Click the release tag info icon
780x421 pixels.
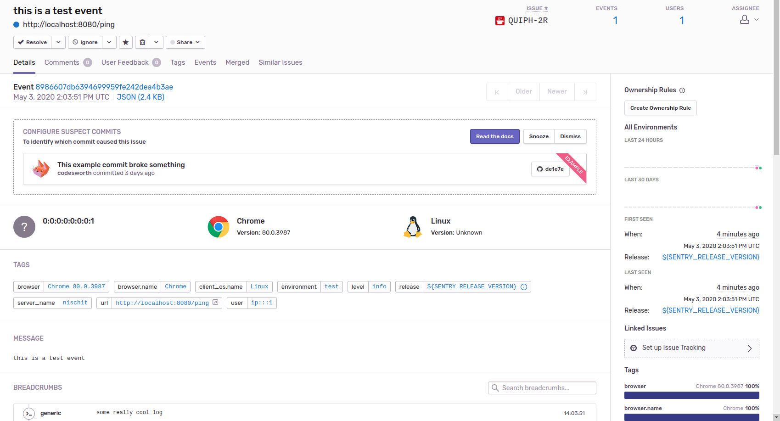(x=524, y=287)
